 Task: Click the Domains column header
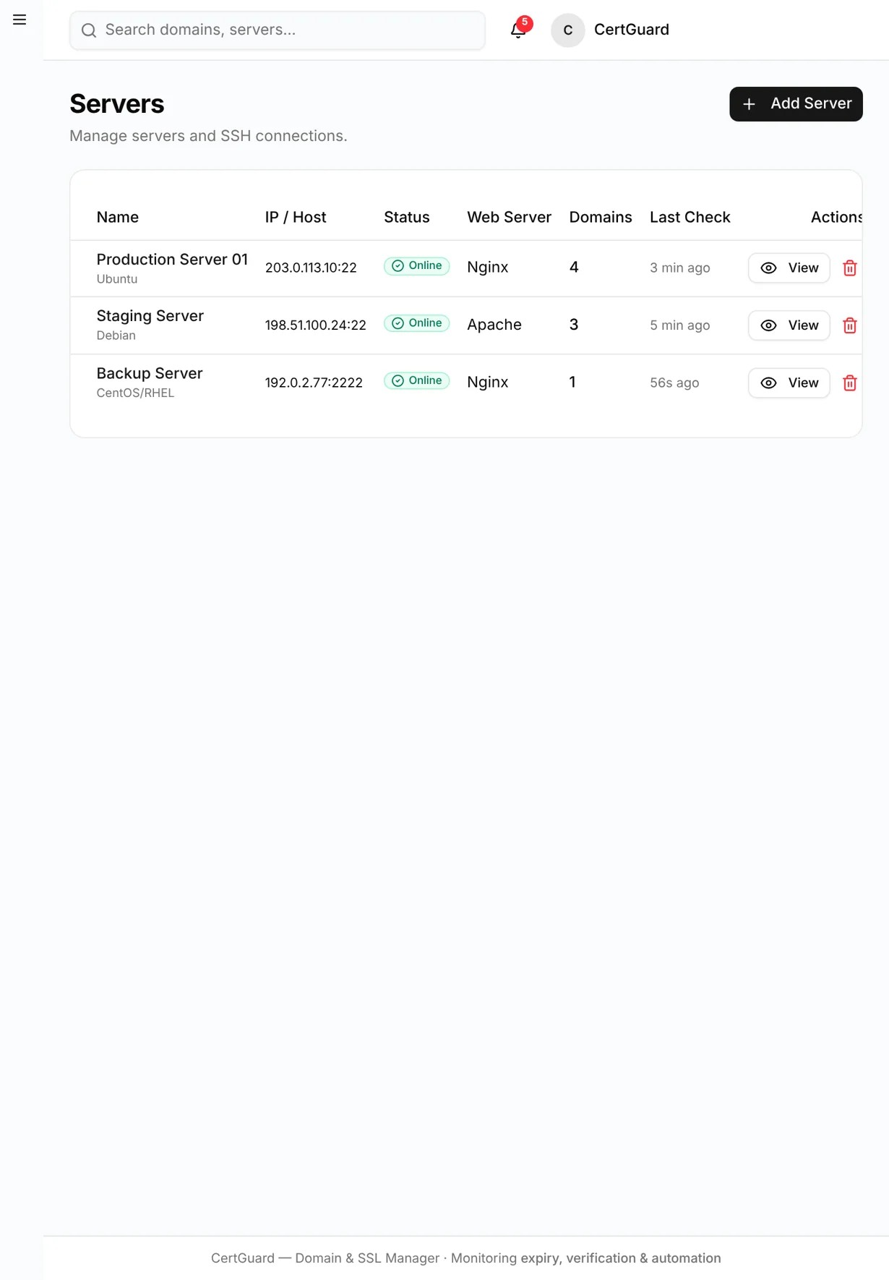(601, 217)
